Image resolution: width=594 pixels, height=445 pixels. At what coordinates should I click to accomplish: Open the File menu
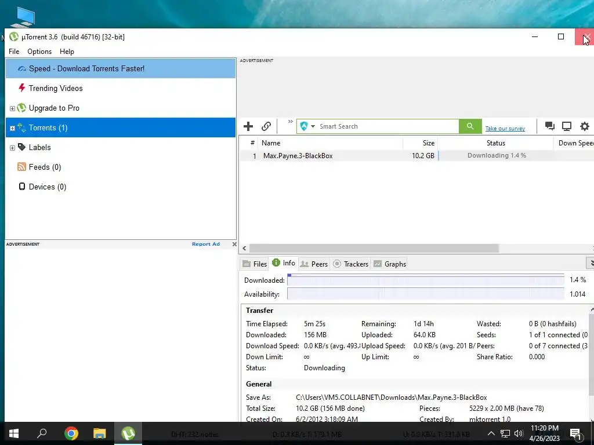pyautogui.click(x=14, y=52)
